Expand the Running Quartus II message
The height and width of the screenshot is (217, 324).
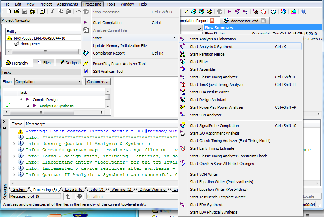pyautogui.click(x=14, y=144)
